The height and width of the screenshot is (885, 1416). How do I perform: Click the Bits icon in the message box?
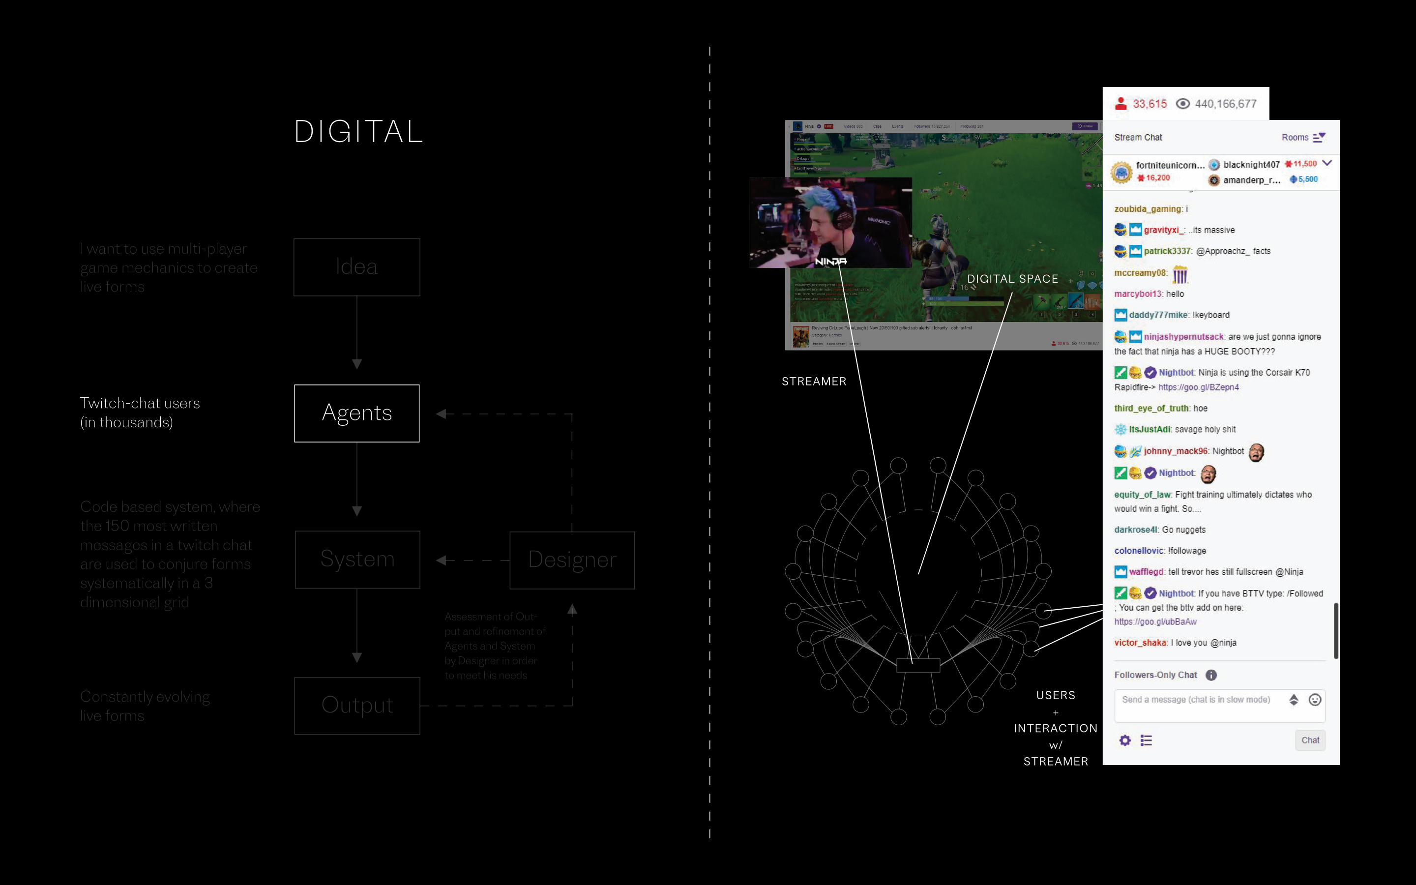[x=1294, y=700]
